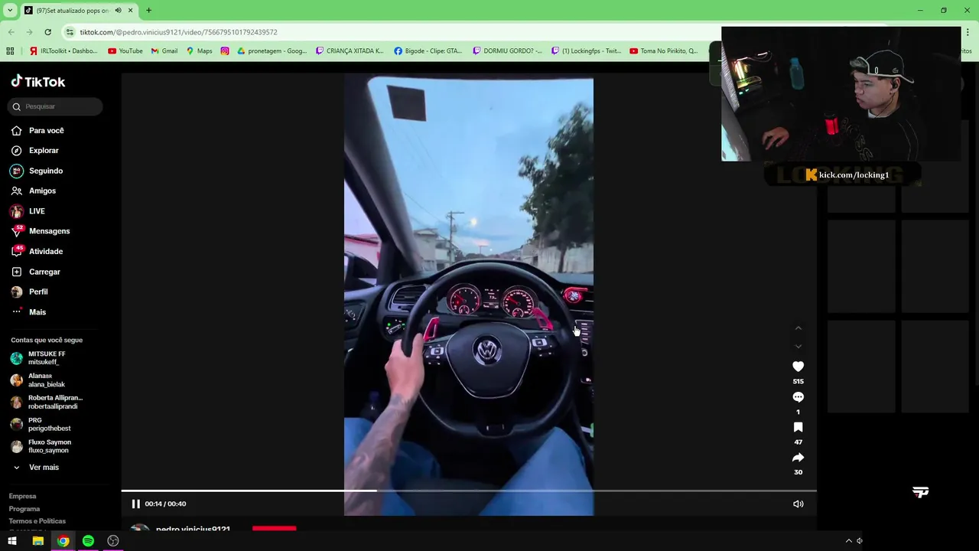The image size is (979, 551).
Task: Open the LIVE section in sidebar
Action: [28, 211]
